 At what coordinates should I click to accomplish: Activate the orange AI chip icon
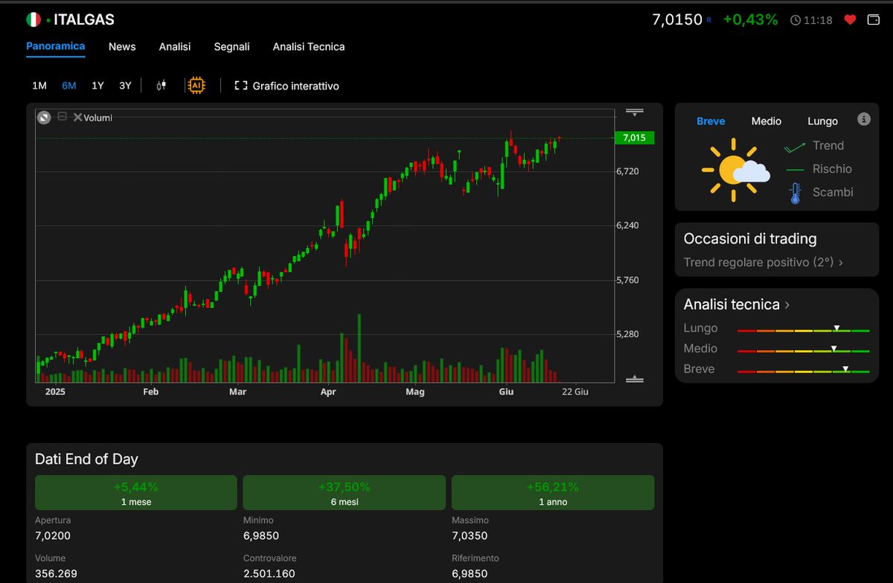tap(196, 86)
